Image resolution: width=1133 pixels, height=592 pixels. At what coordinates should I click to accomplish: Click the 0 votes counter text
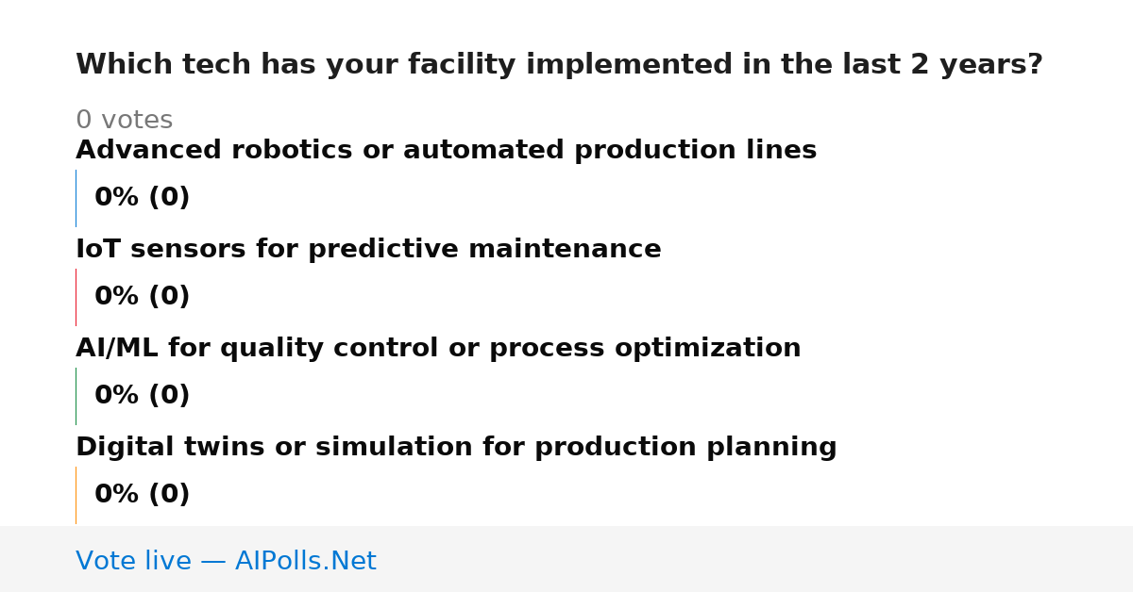124,121
